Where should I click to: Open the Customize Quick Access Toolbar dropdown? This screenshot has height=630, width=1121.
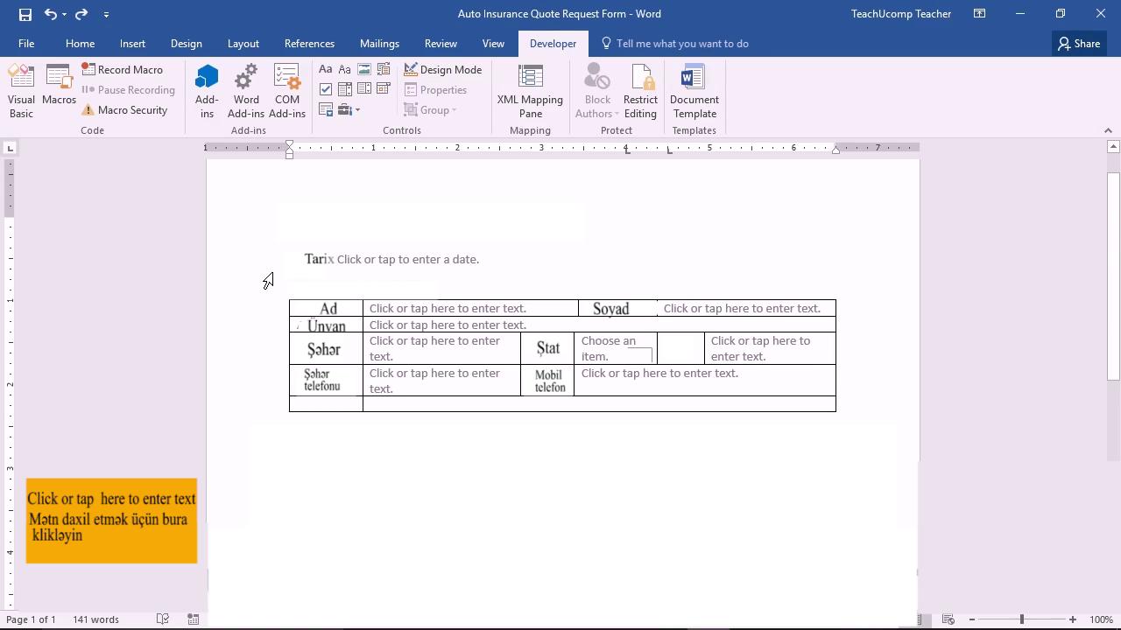coord(106,14)
